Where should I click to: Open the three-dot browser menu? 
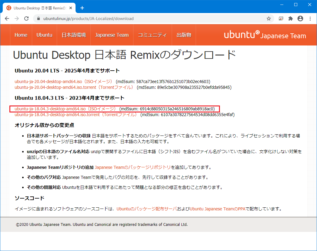(x=310, y=18)
